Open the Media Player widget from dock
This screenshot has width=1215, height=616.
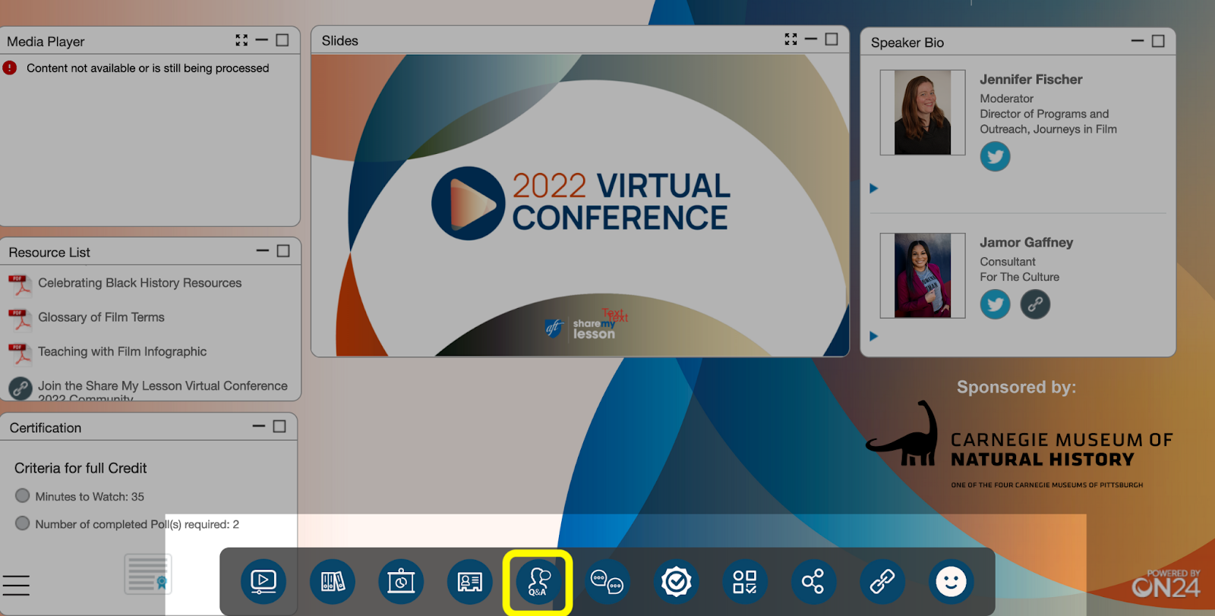(x=263, y=582)
